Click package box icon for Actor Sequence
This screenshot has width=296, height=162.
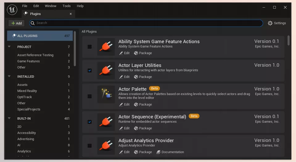click(x=136, y=128)
